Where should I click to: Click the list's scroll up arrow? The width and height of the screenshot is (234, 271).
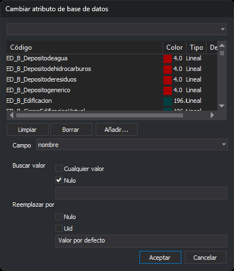(x=222, y=45)
